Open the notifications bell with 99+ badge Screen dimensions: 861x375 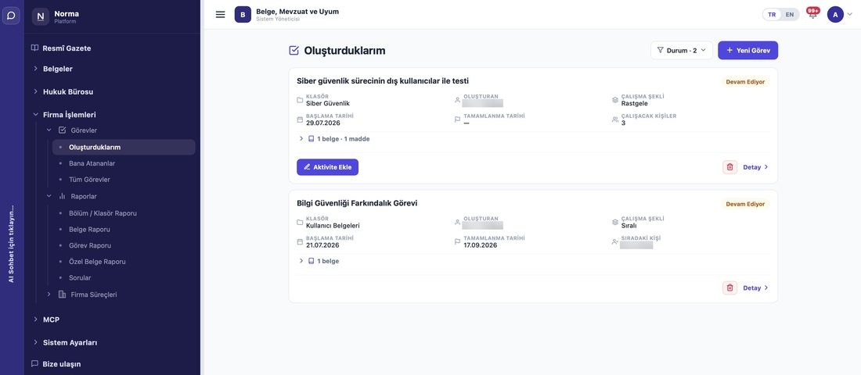tap(812, 14)
